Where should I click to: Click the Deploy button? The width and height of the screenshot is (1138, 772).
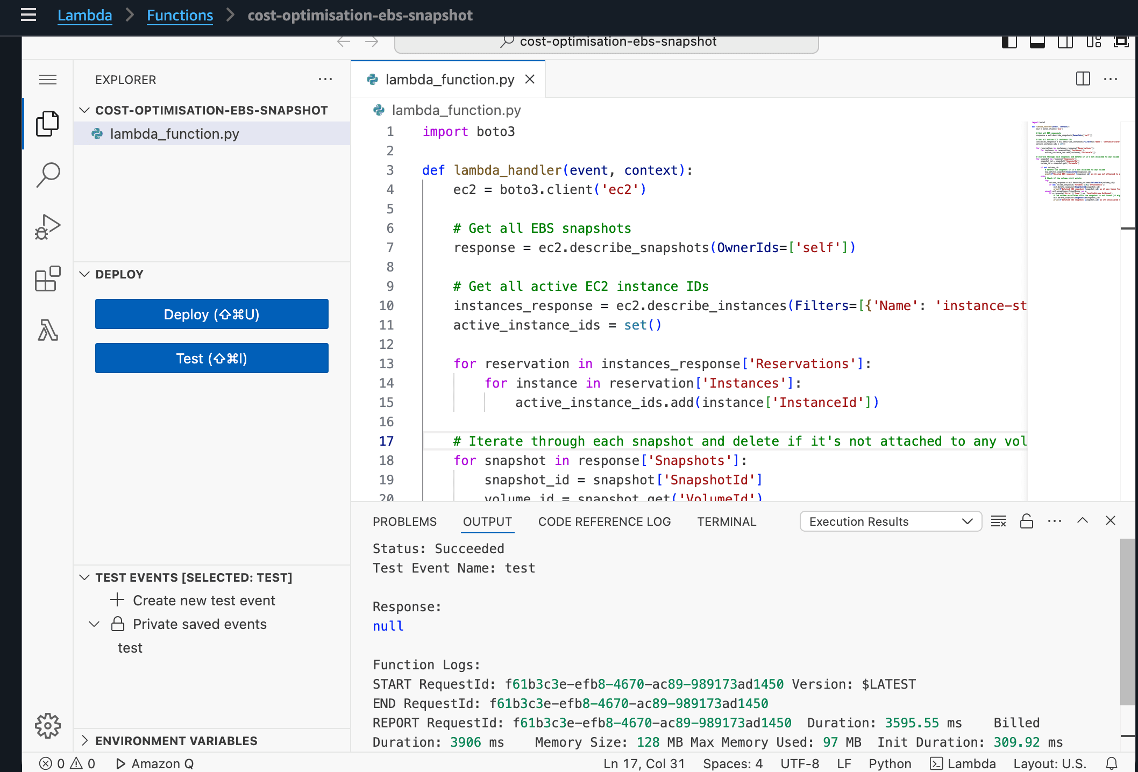[x=211, y=314]
